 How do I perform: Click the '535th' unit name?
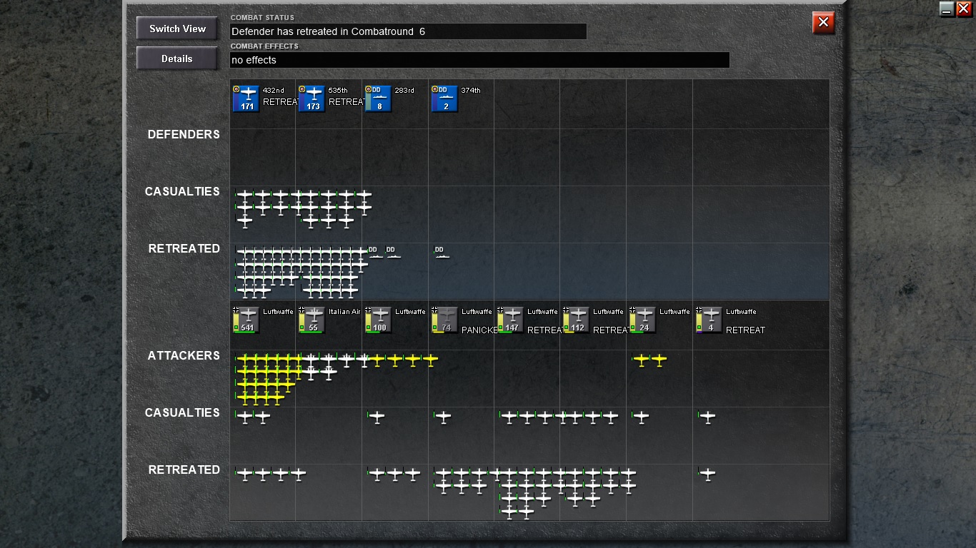click(x=338, y=91)
